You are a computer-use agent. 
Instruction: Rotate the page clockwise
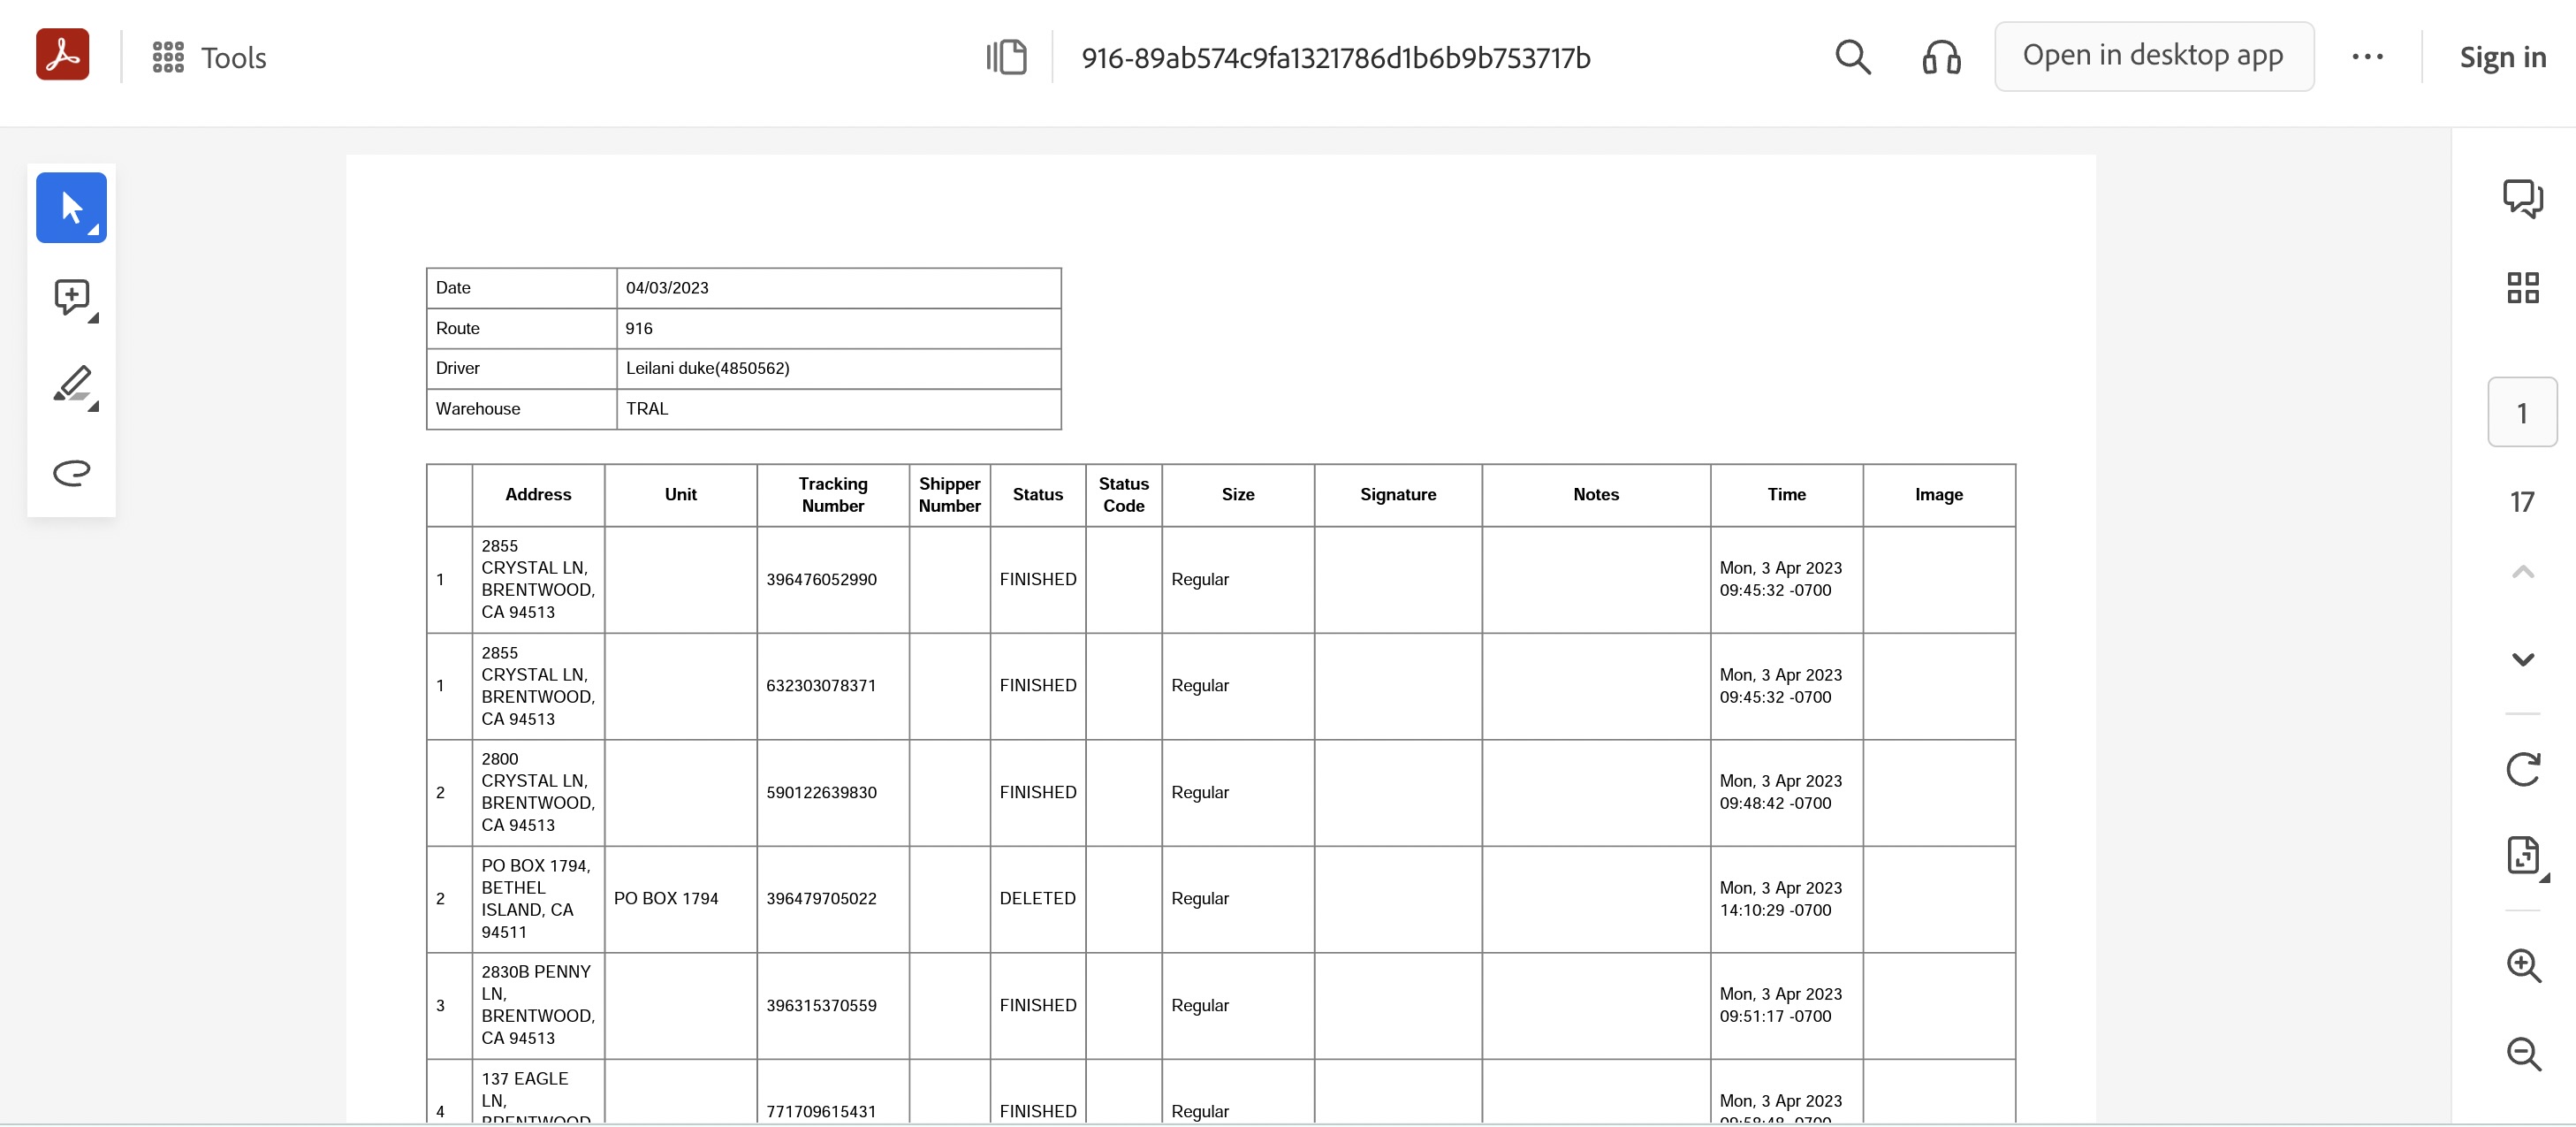click(x=2522, y=769)
